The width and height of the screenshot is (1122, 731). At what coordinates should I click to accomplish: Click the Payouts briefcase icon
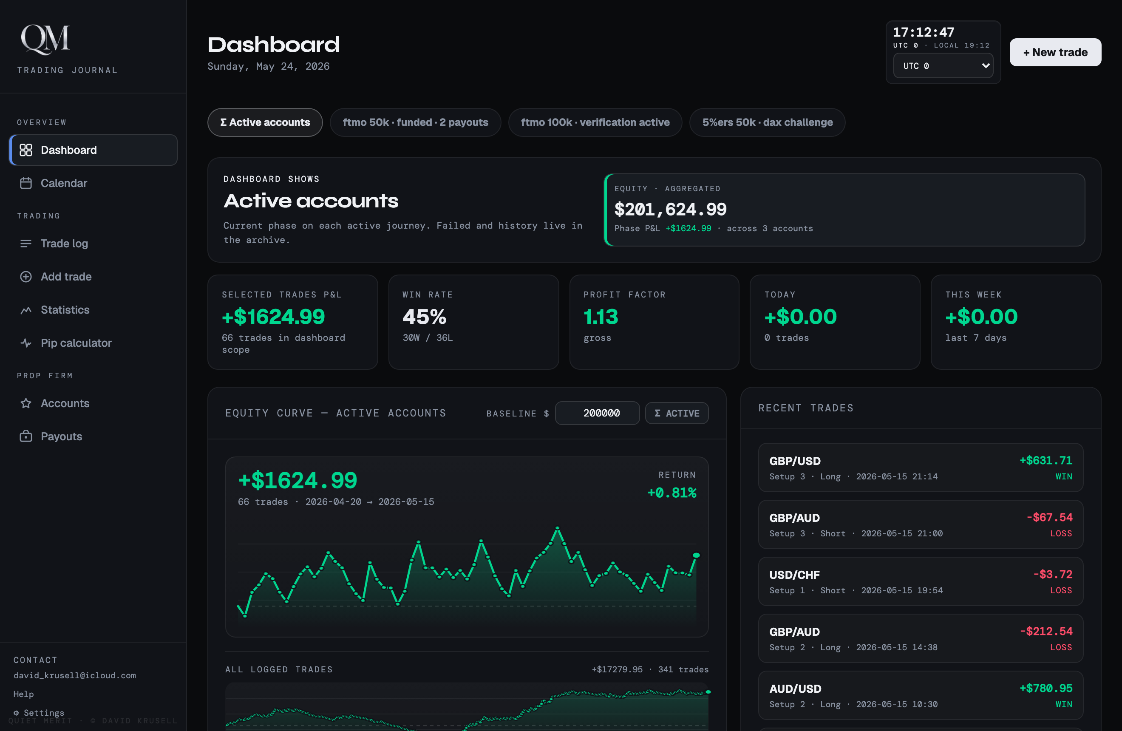point(26,436)
